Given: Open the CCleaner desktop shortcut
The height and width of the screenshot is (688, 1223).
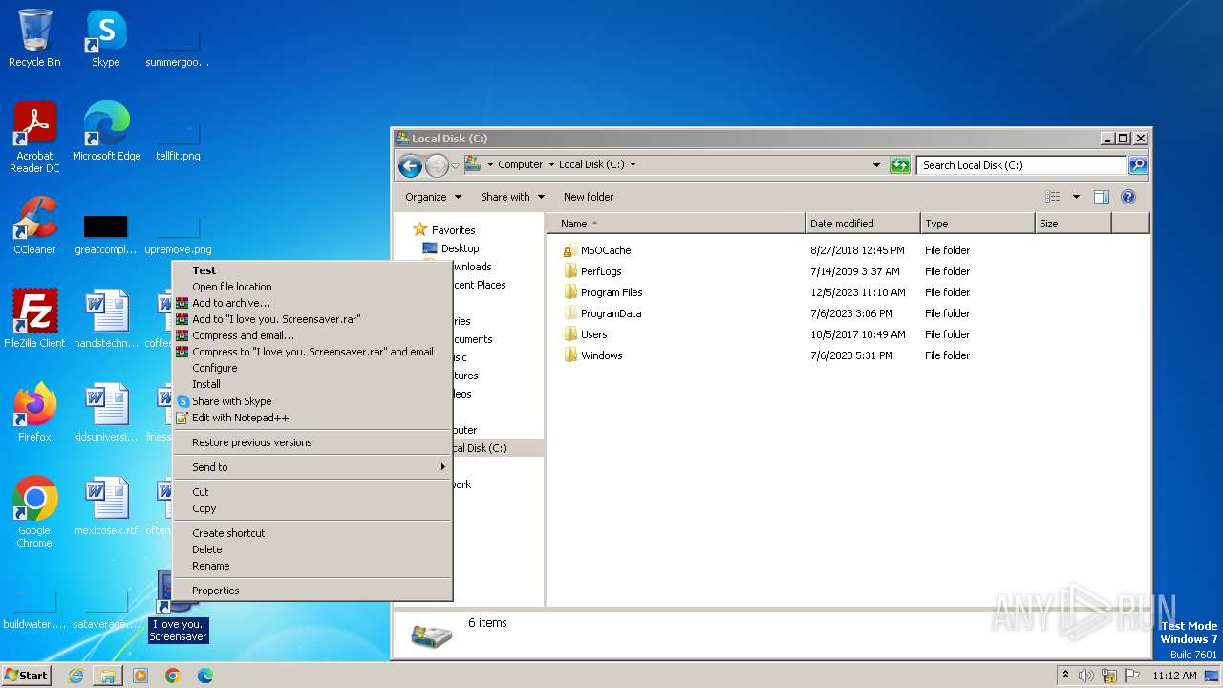Looking at the screenshot, I should [x=34, y=226].
